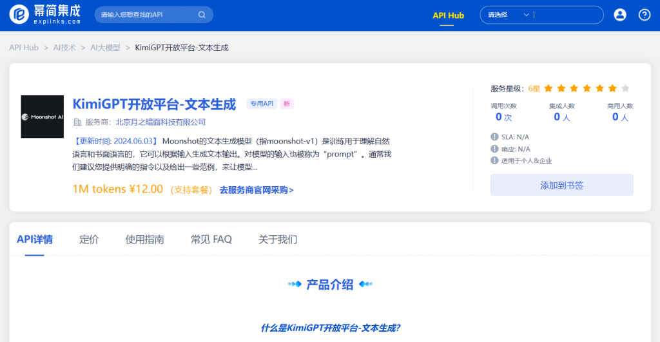Open the help question mark icon

tap(645, 15)
